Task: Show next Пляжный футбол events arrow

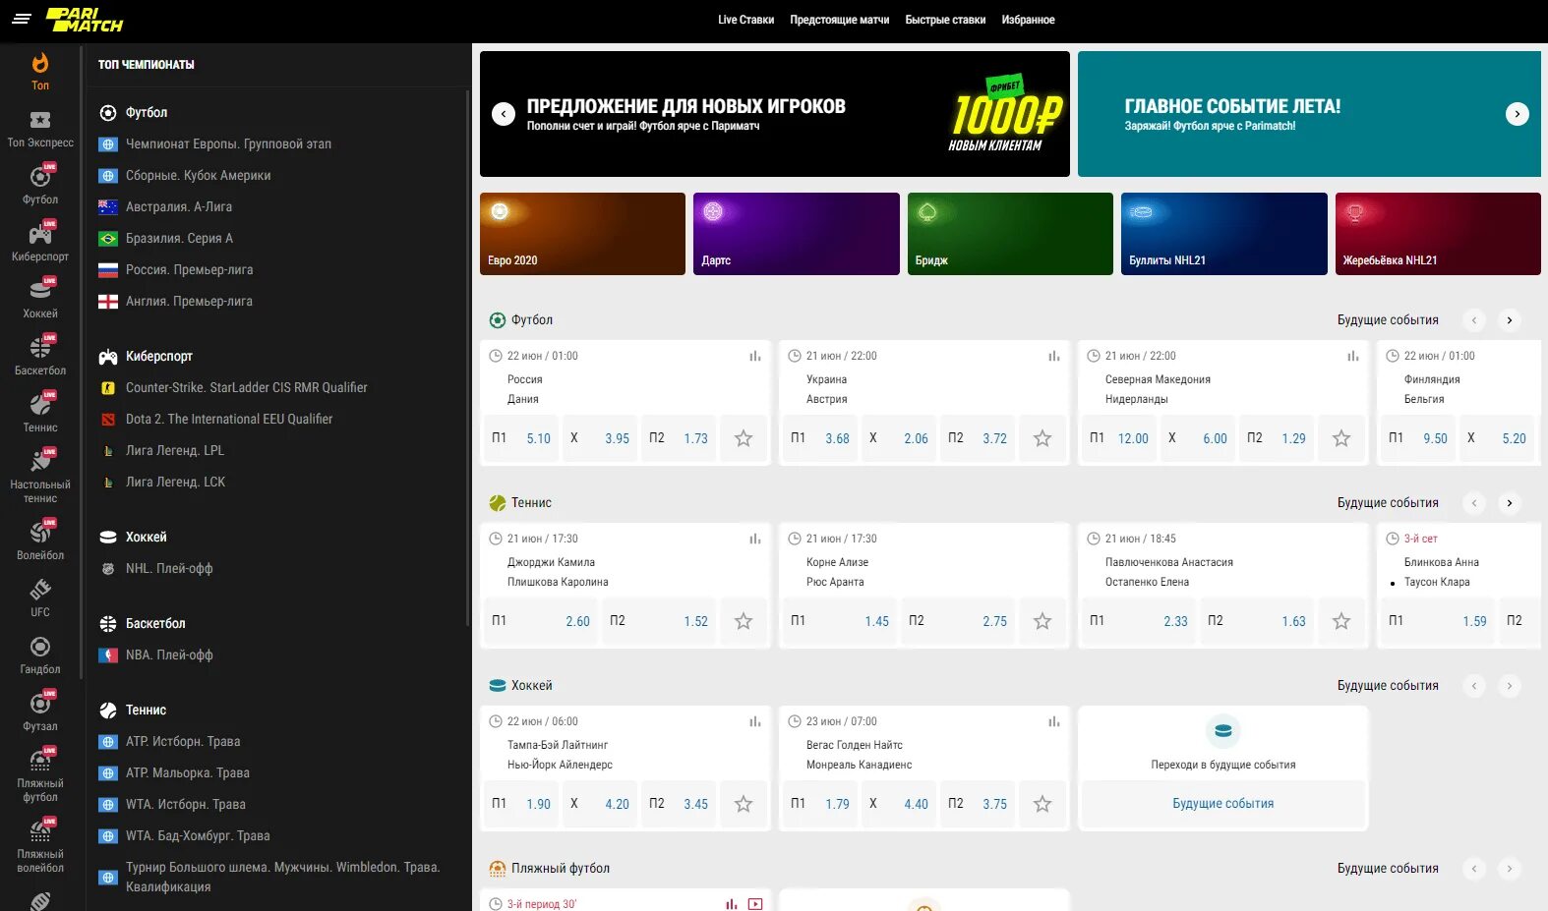Action: coord(1510,869)
